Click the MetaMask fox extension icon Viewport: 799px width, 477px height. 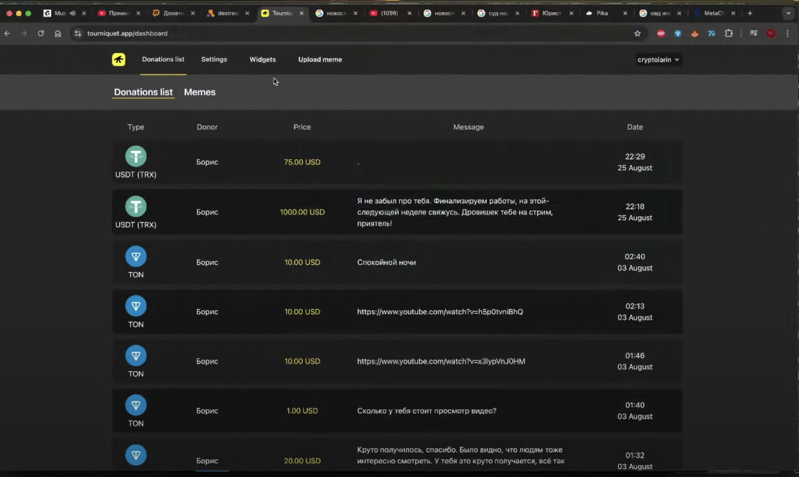(x=695, y=33)
